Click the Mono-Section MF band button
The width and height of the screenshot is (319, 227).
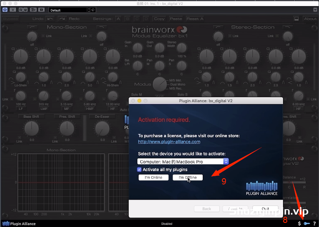point(67,109)
